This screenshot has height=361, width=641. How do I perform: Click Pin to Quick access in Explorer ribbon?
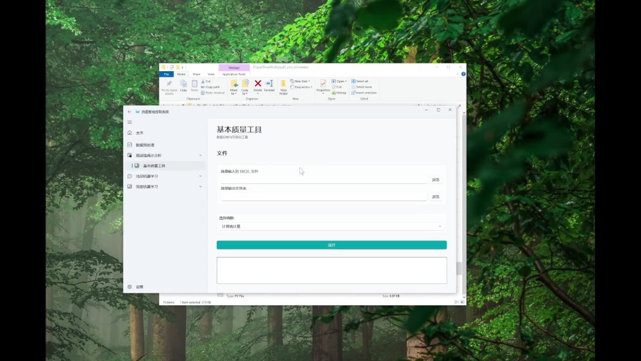tap(169, 87)
